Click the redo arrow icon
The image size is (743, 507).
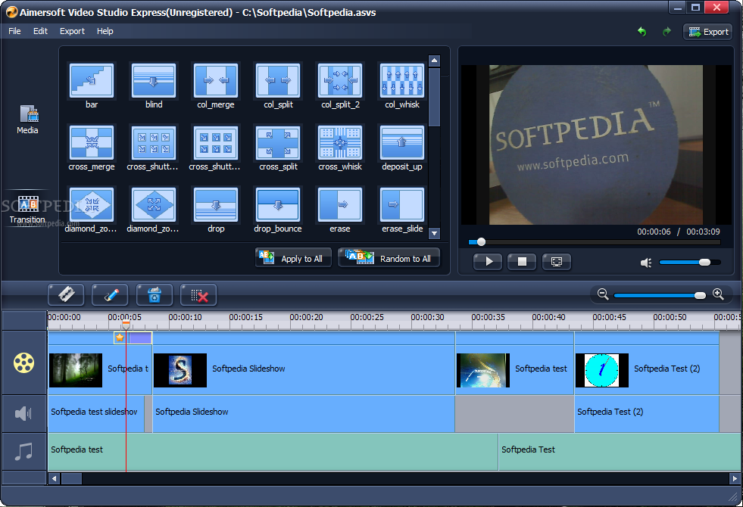pyautogui.click(x=667, y=32)
